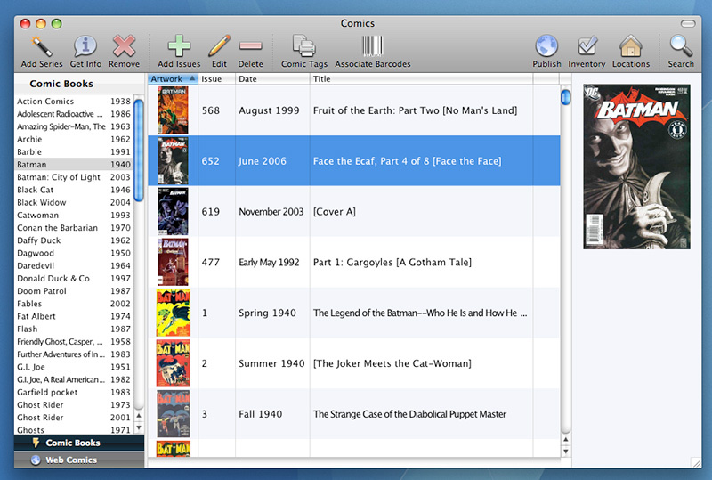
Task: Switch to the Web Comics section
Action: (71, 460)
